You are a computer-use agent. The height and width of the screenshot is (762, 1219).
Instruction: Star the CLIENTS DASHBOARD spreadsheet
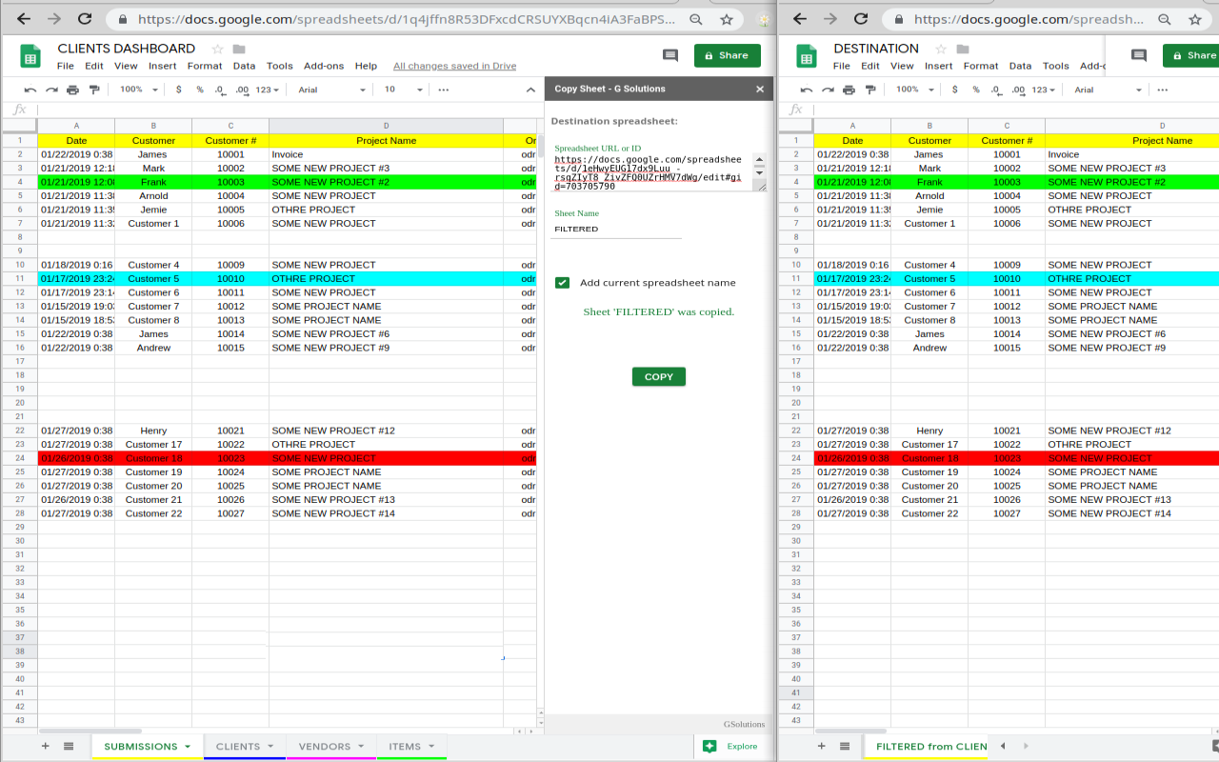click(x=218, y=49)
